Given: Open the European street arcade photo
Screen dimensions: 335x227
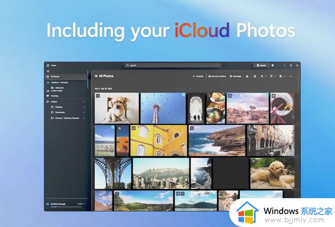Looking at the screenshot, I should (271, 140).
